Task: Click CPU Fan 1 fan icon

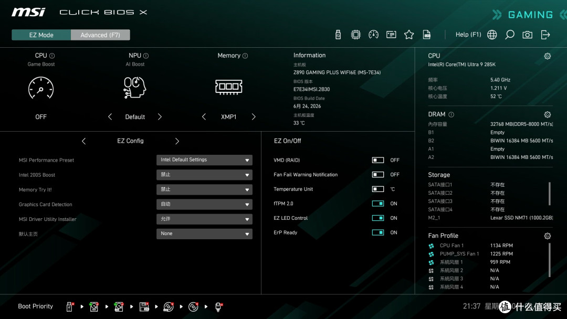Action: tap(431, 246)
